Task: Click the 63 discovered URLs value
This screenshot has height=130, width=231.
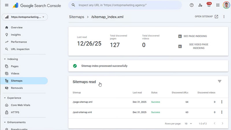Action: tap(187, 112)
